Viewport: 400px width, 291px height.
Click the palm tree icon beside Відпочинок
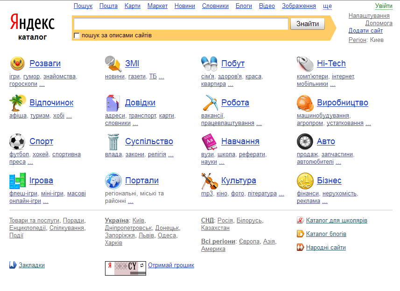point(17,103)
